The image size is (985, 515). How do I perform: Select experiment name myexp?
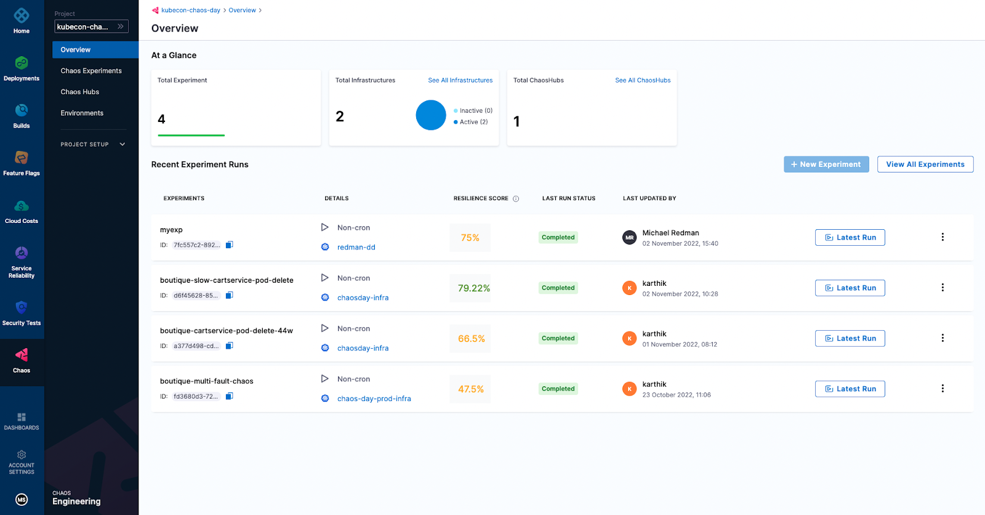tap(171, 230)
